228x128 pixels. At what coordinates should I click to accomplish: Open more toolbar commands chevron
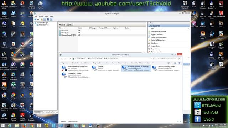[153, 63]
